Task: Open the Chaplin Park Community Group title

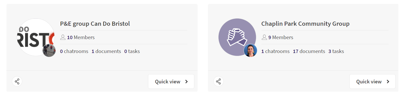Action: pyautogui.click(x=305, y=24)
